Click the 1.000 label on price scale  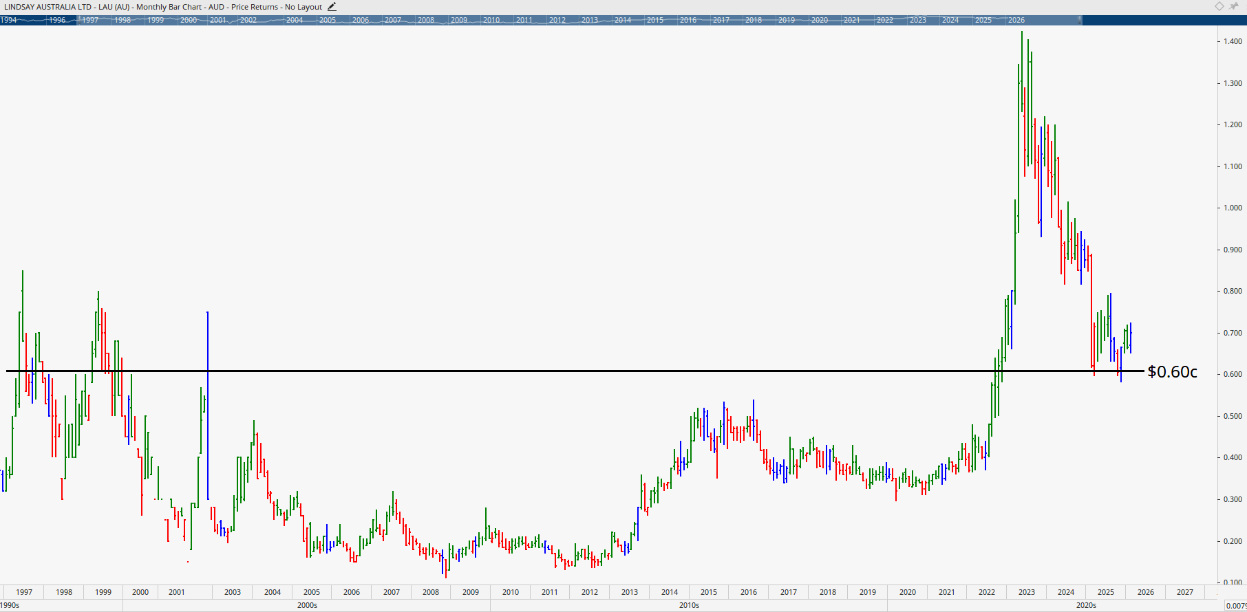(1233, 208)
